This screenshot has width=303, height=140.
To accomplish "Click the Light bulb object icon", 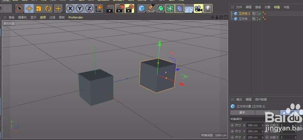I will coord(208,8).
